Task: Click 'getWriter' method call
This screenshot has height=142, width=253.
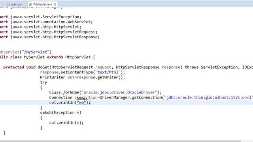Action: click(x=108, y=77)
